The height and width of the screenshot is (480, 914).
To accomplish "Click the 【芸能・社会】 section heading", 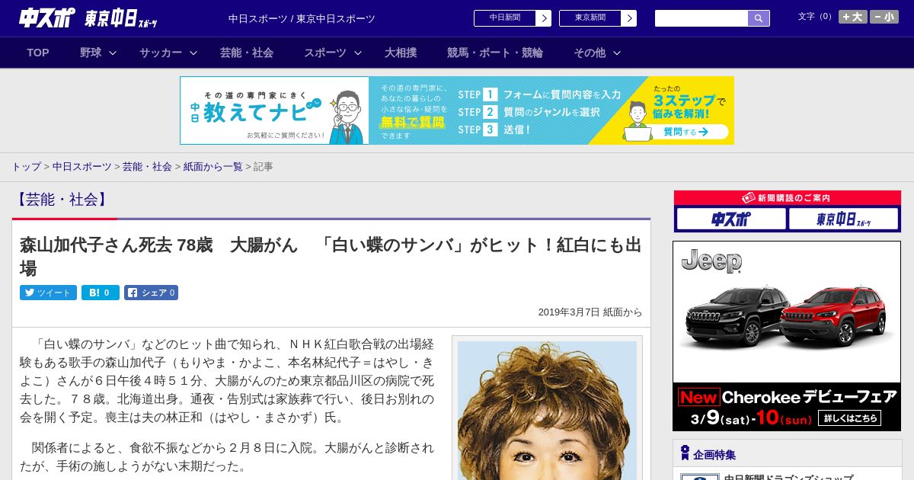I will 62,200.
